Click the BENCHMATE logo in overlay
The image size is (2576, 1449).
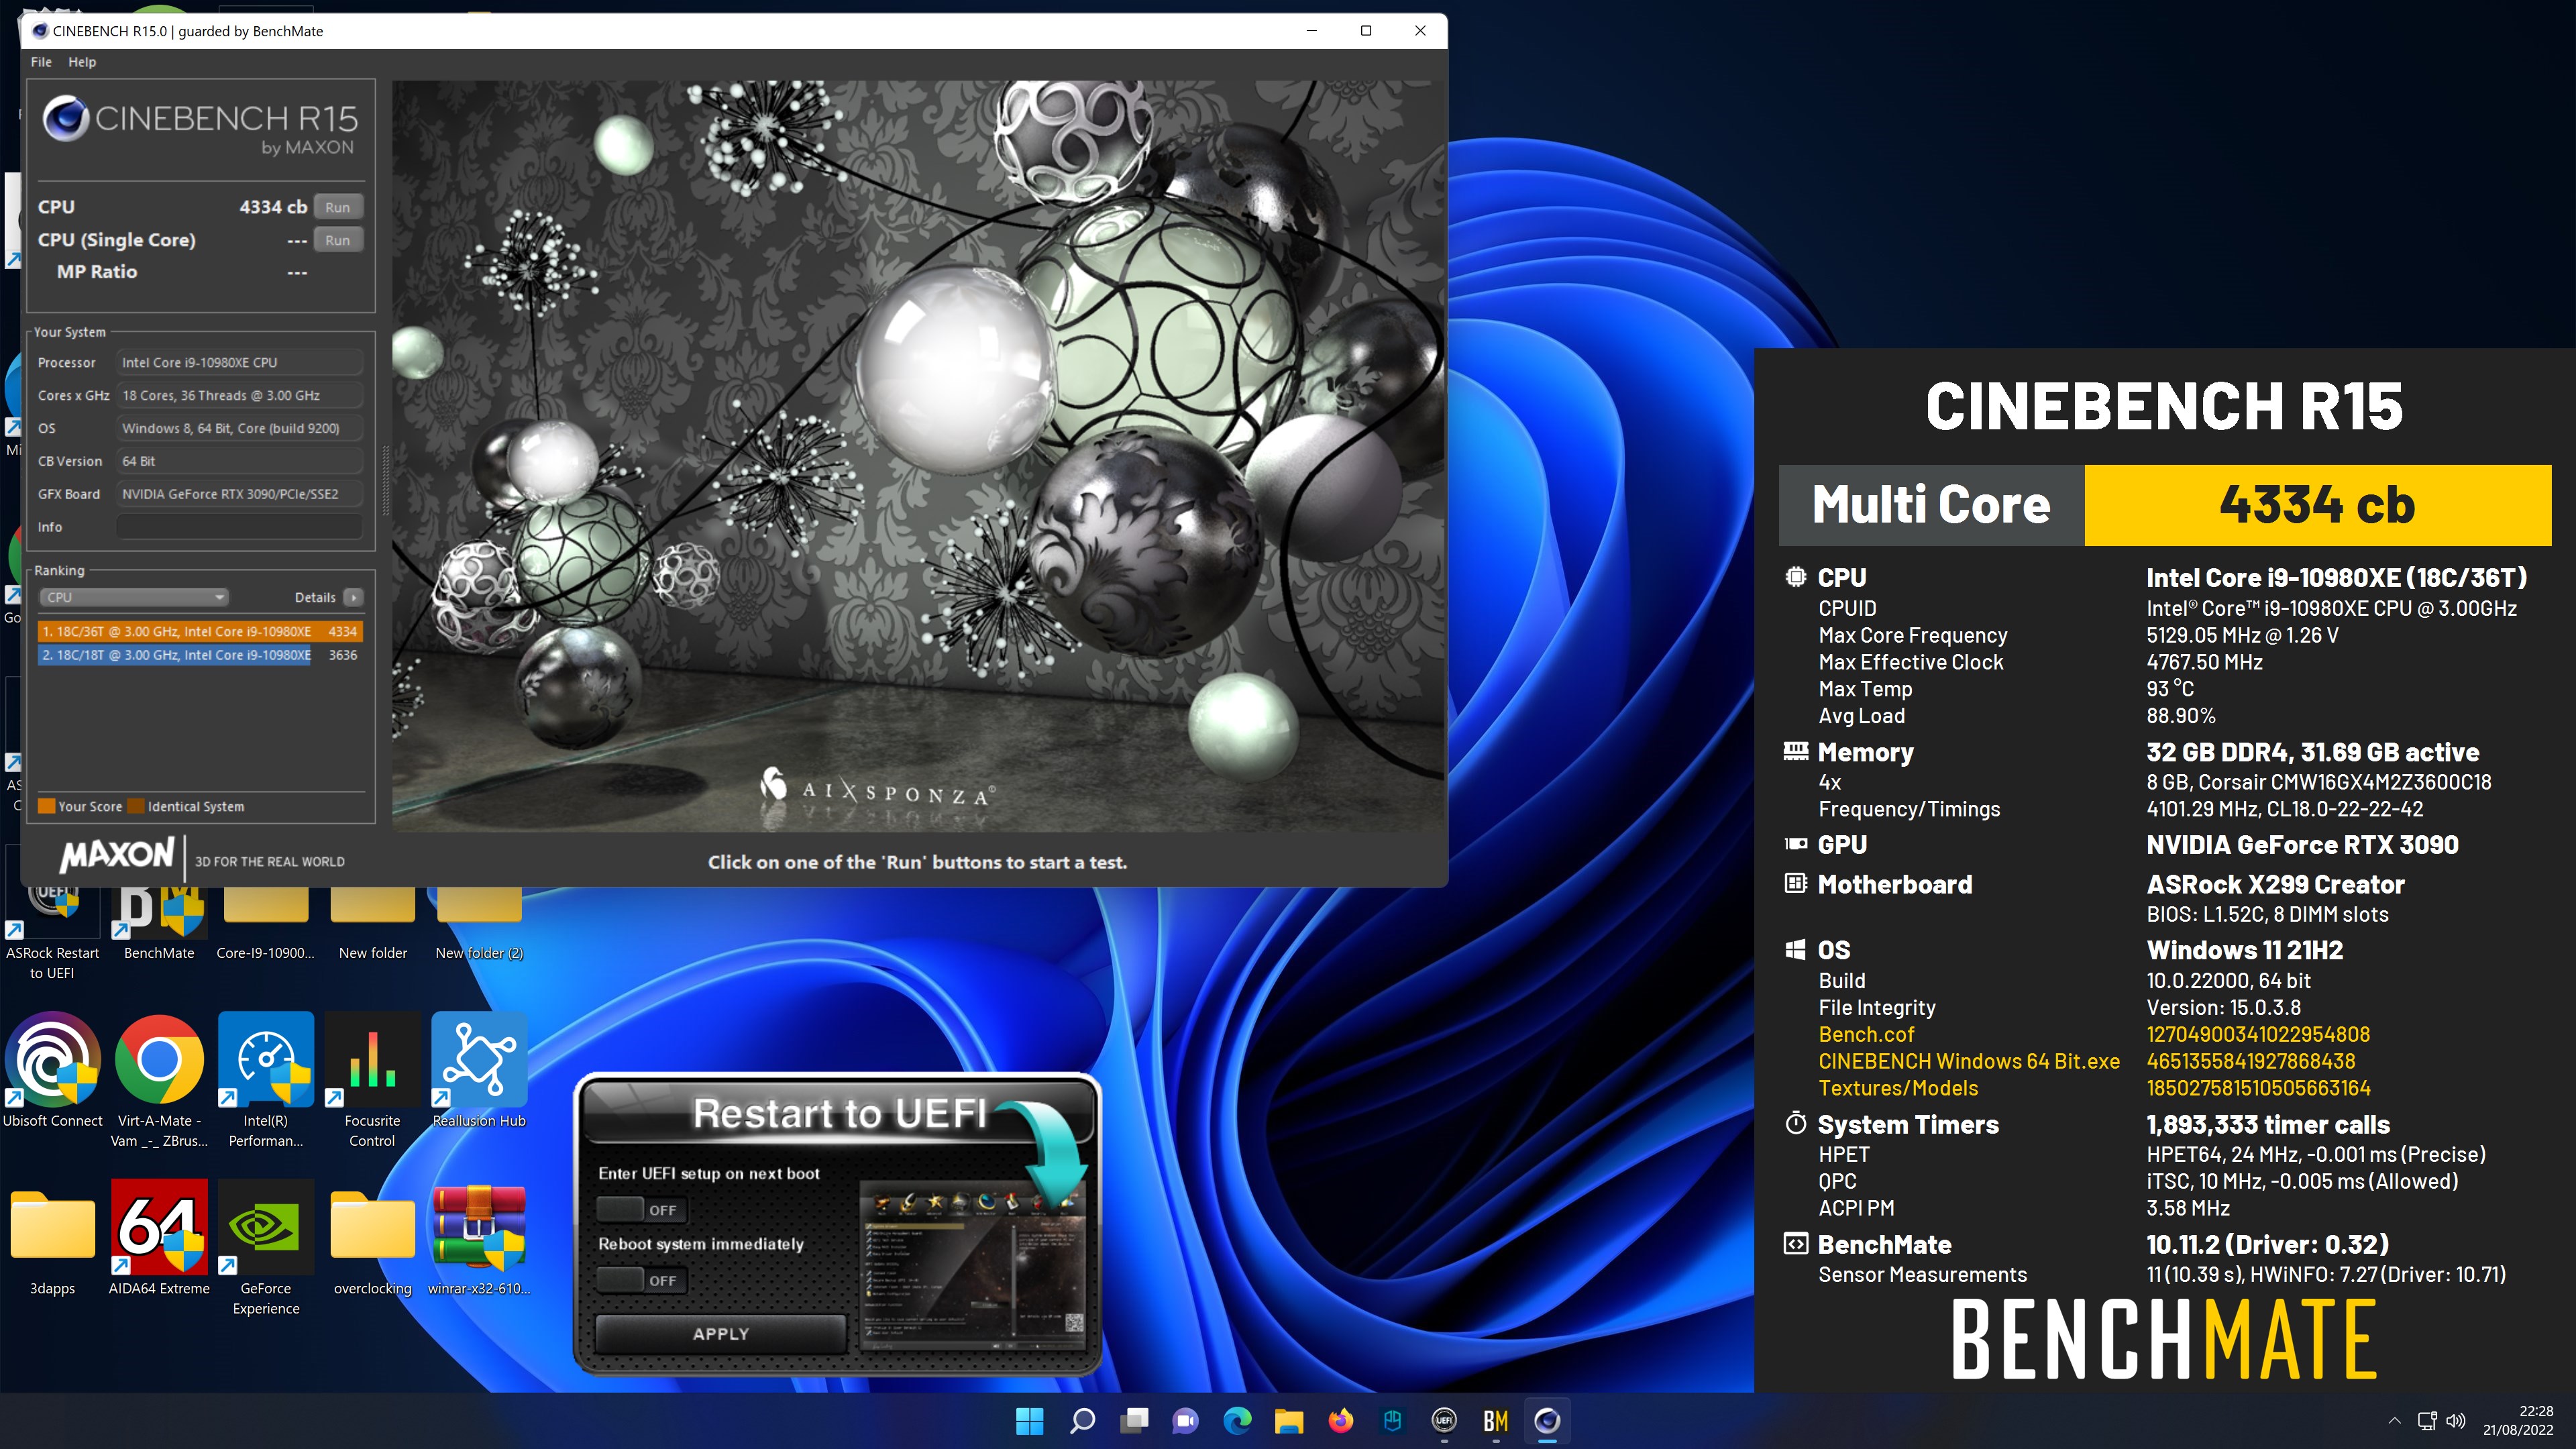(x=2164, y=1338)
